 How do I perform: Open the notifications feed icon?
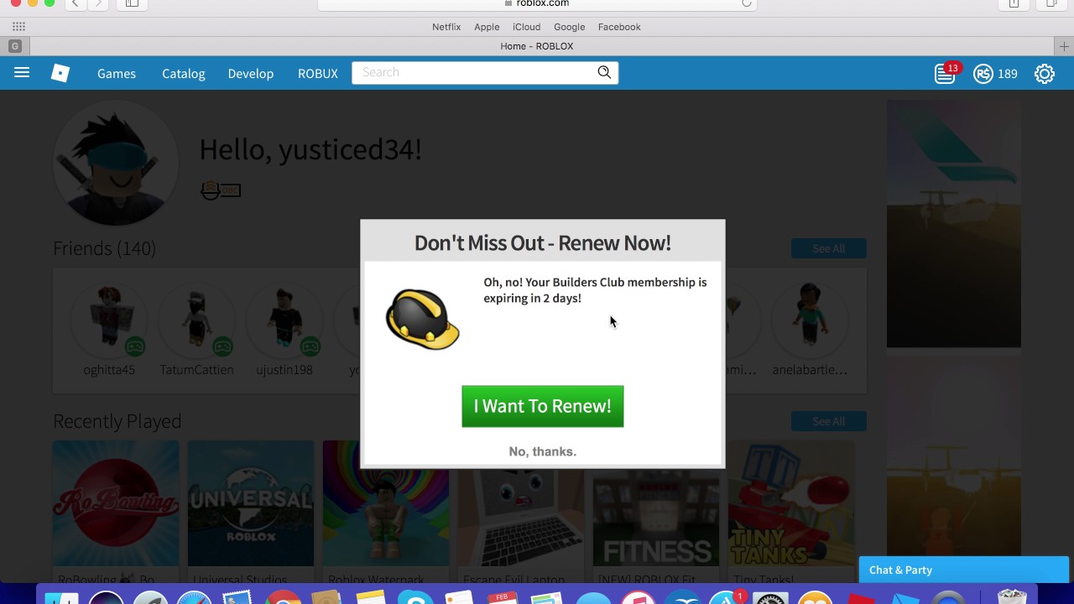pos(945,74)
